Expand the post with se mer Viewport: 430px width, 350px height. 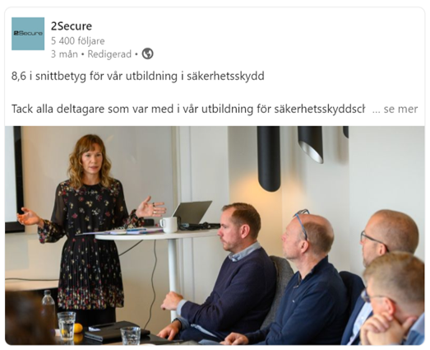[395, 109]
